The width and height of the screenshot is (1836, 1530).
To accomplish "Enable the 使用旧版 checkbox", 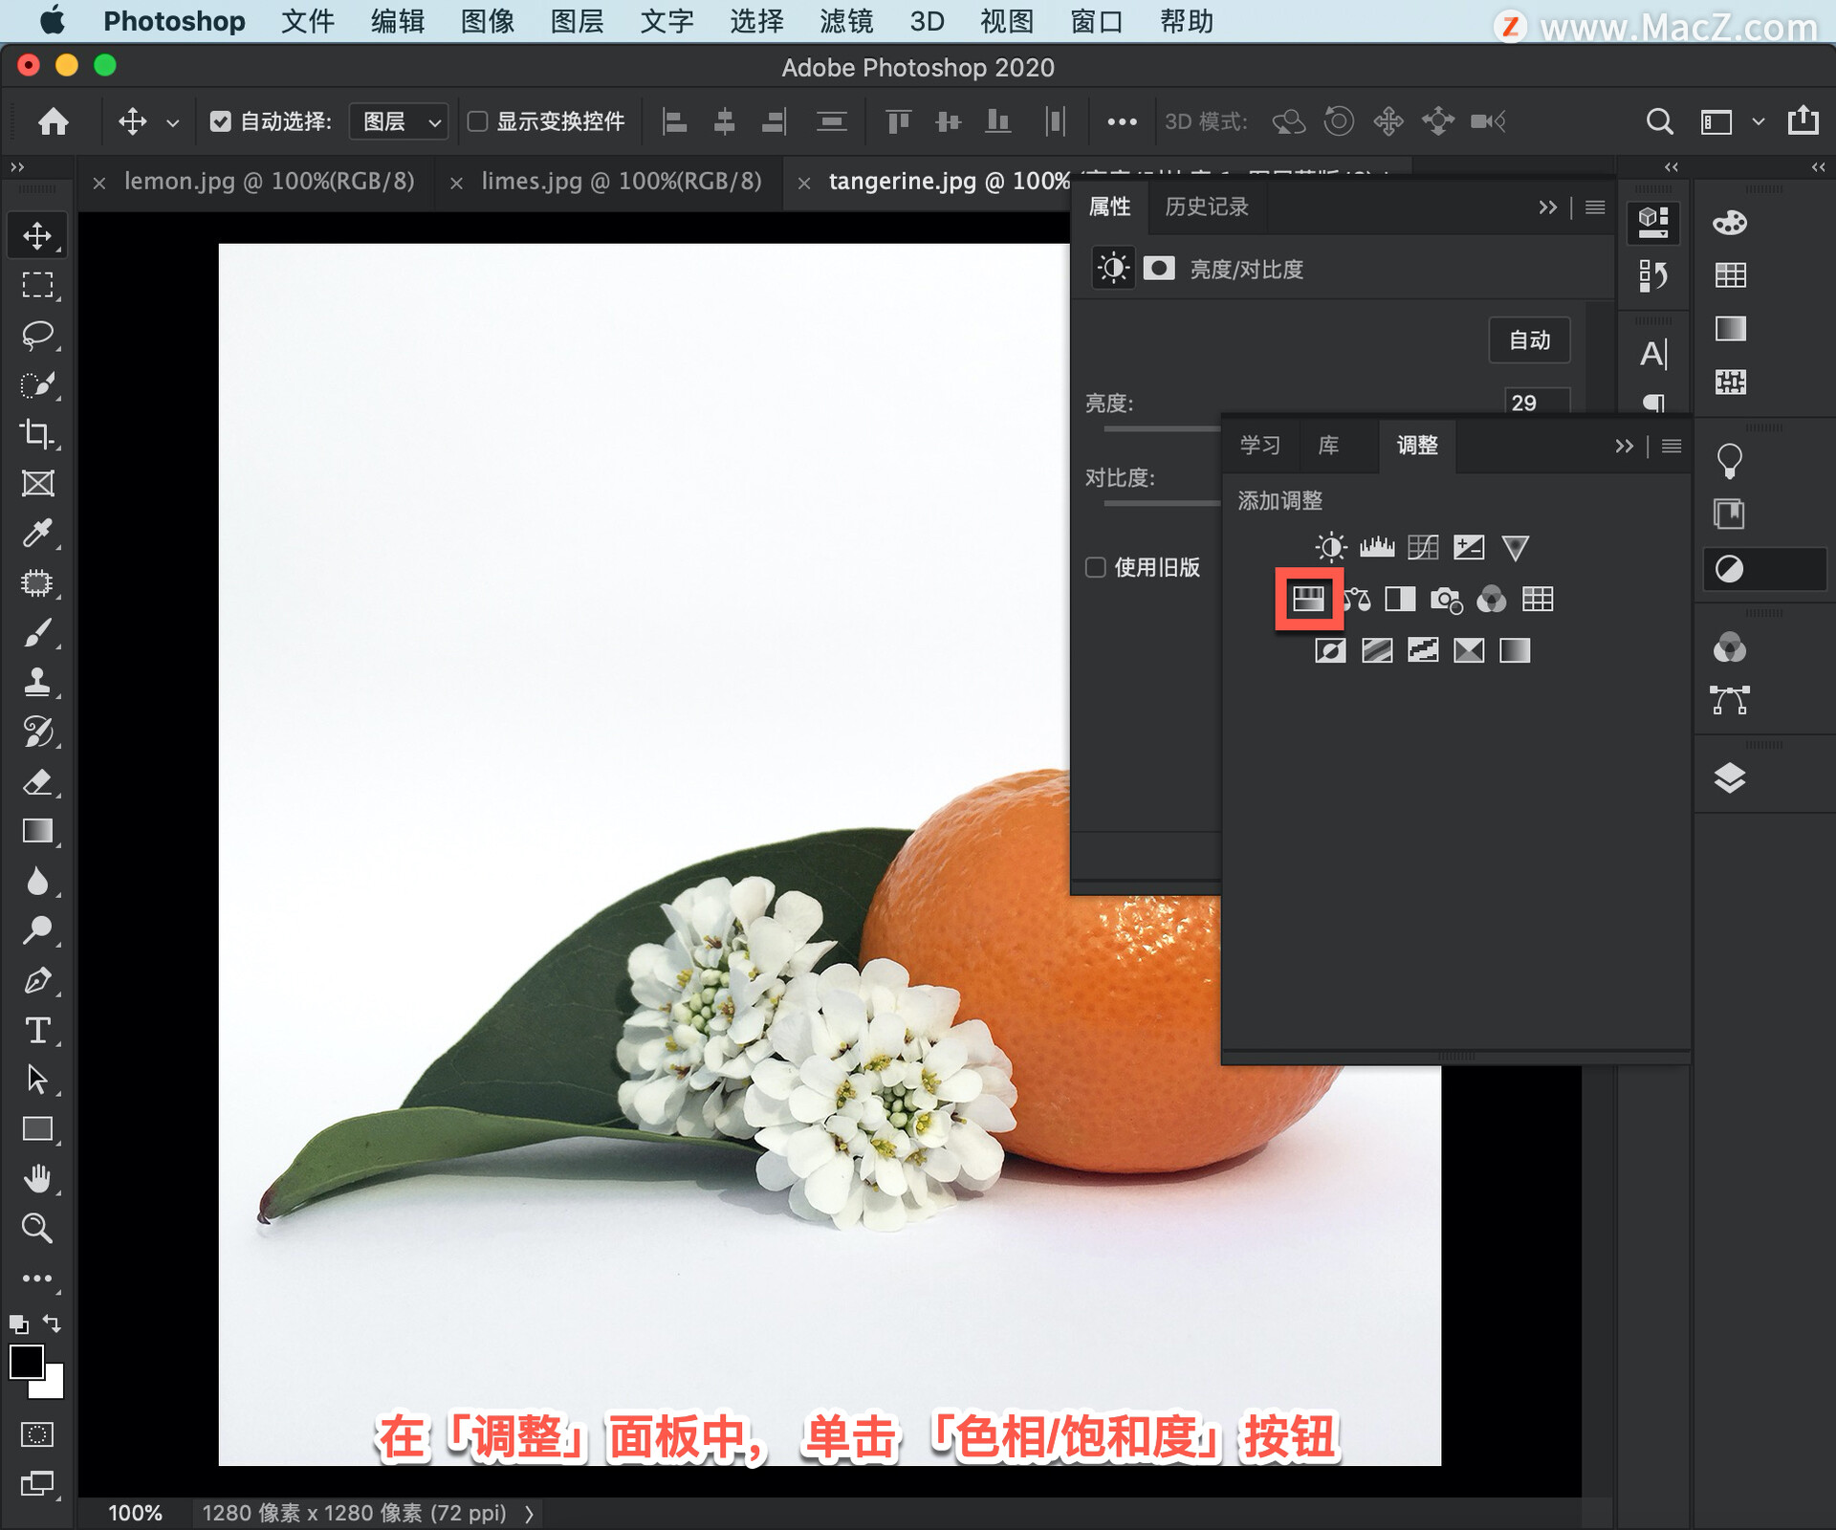I will tap(1095, 567).
